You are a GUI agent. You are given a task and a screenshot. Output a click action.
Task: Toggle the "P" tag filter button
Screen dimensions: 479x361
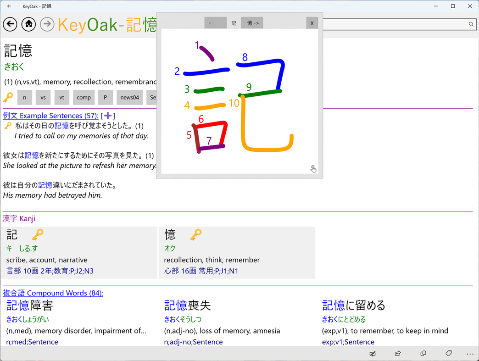point(105,97)
